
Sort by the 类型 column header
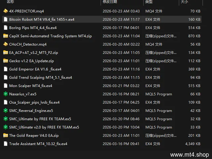point(149,2)
